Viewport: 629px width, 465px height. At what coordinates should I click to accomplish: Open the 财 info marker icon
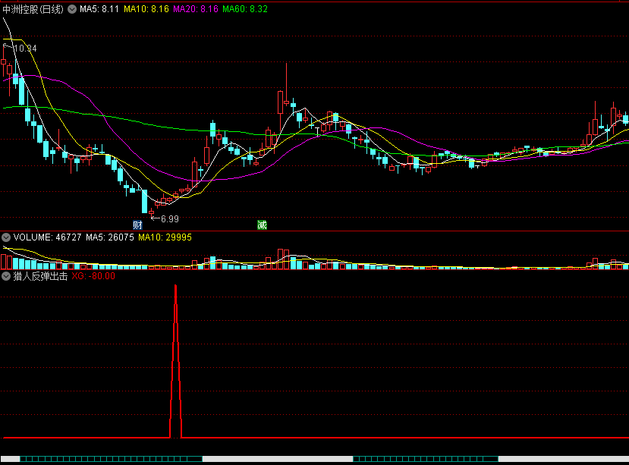137,225
